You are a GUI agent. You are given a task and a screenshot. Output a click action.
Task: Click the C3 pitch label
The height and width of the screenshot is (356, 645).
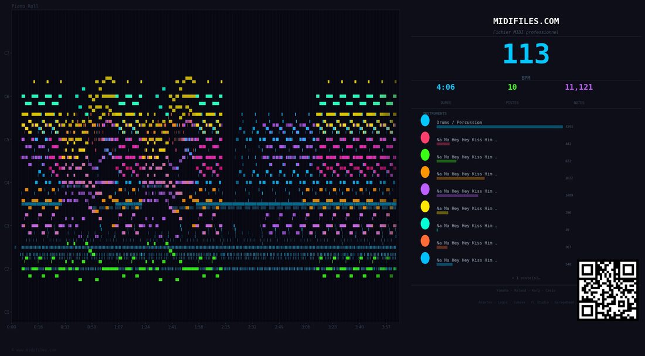[7, 226]
